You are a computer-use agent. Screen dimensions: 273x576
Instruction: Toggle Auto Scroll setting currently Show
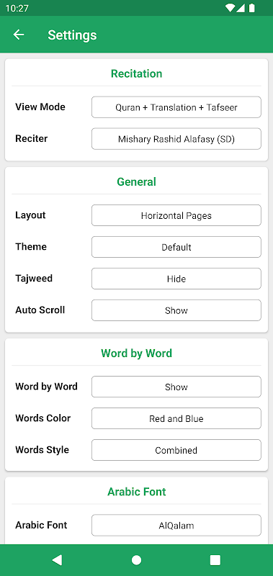tap(176, 310)
